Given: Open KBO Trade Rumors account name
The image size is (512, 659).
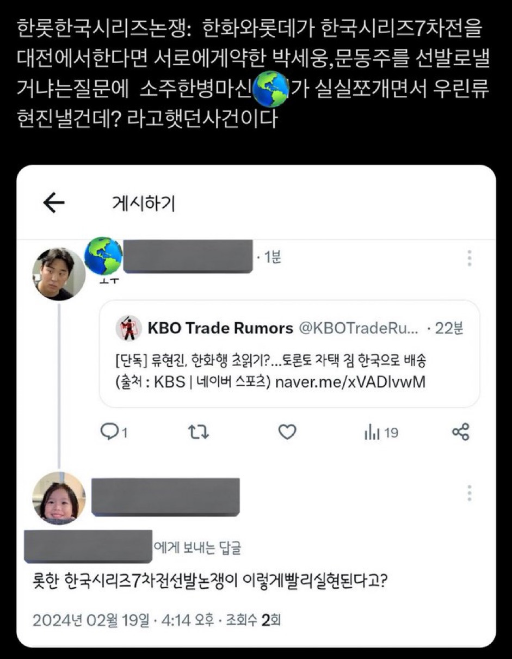Looking at the screenshot, I should (220, 328).
